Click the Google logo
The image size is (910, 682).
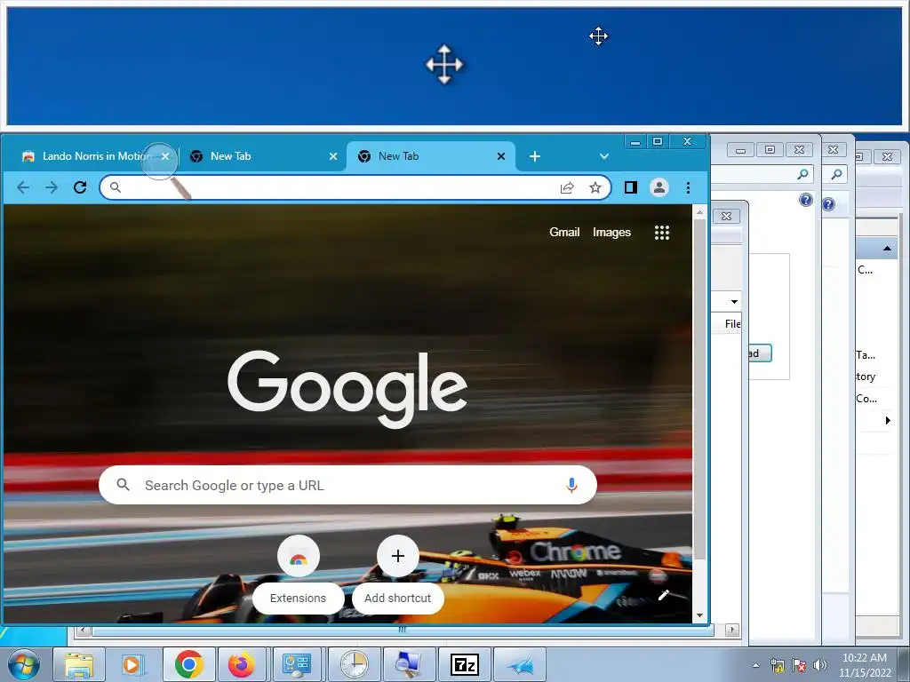tap(347, 389)
